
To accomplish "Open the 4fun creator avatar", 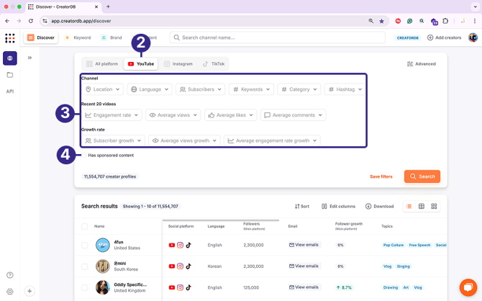I will pos(103,245).
